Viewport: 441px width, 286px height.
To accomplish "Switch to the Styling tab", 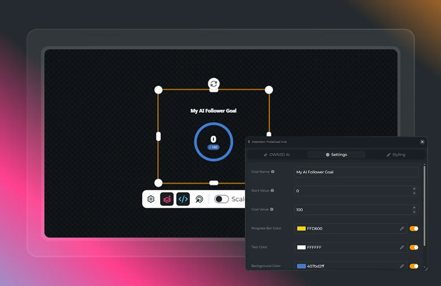I will 396,155.
